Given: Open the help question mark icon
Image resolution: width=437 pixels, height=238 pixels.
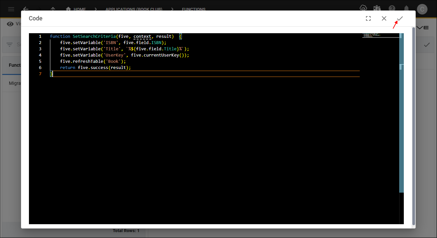Looking at the screenshot, I should [392, 8].
